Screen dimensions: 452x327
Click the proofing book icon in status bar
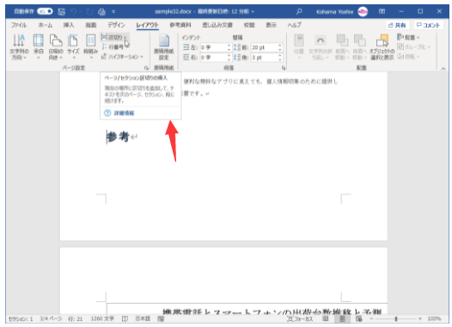pos(125,318)
